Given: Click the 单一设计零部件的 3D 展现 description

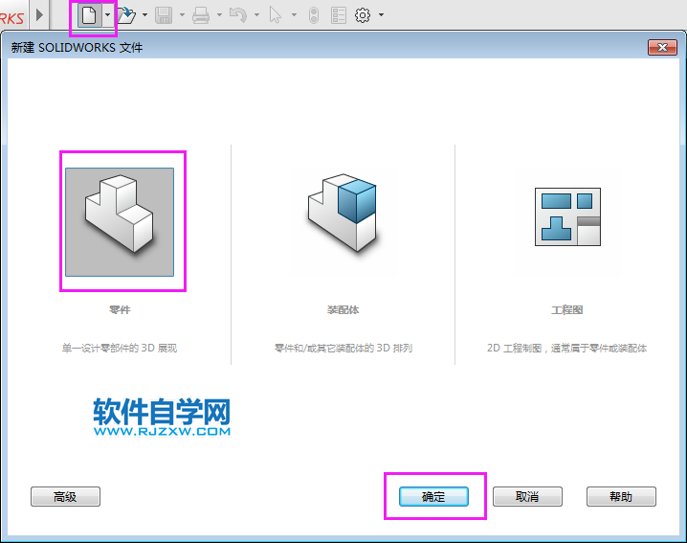Looking at the screenshot, I should (120, 349).
